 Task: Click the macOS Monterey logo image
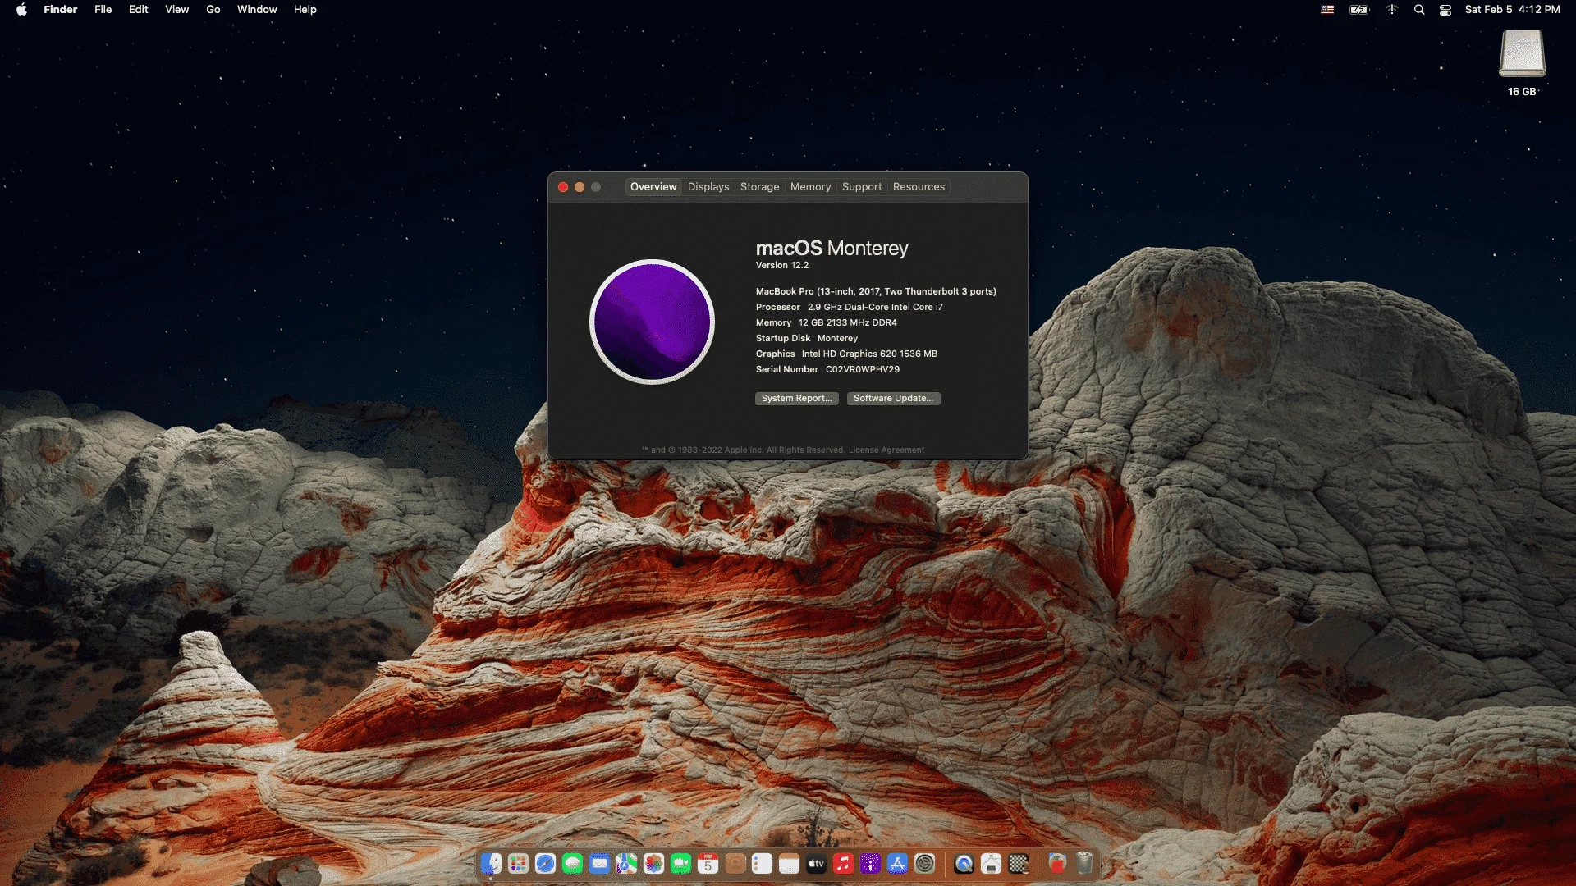(x=653, y=322)
